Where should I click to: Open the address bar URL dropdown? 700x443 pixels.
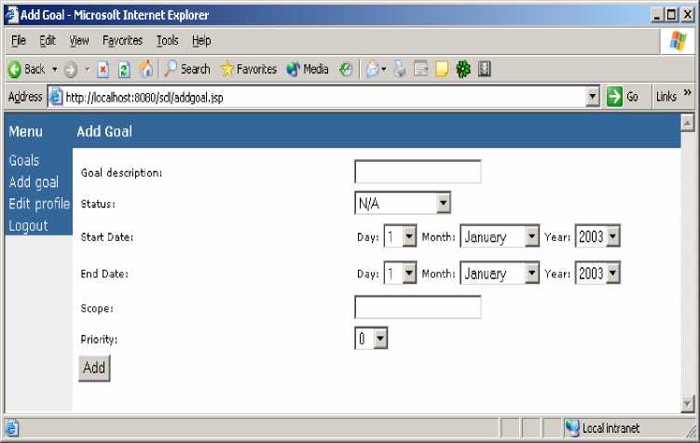(x=592, y=97)
